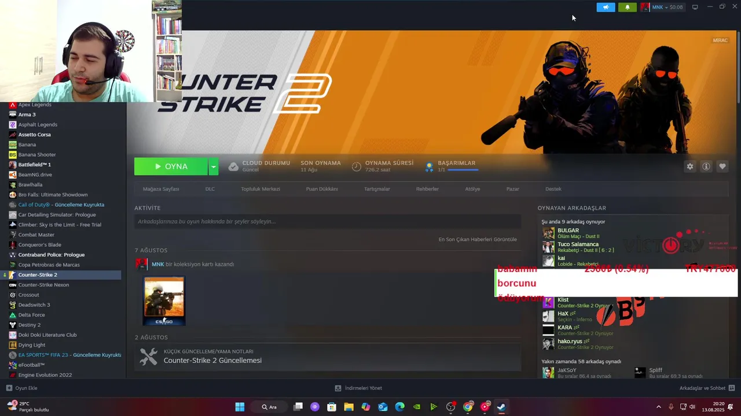The width and height of the screenshot is (741, 416).
Task: Open MNK profile link in activity
Action: click(157, 264)
